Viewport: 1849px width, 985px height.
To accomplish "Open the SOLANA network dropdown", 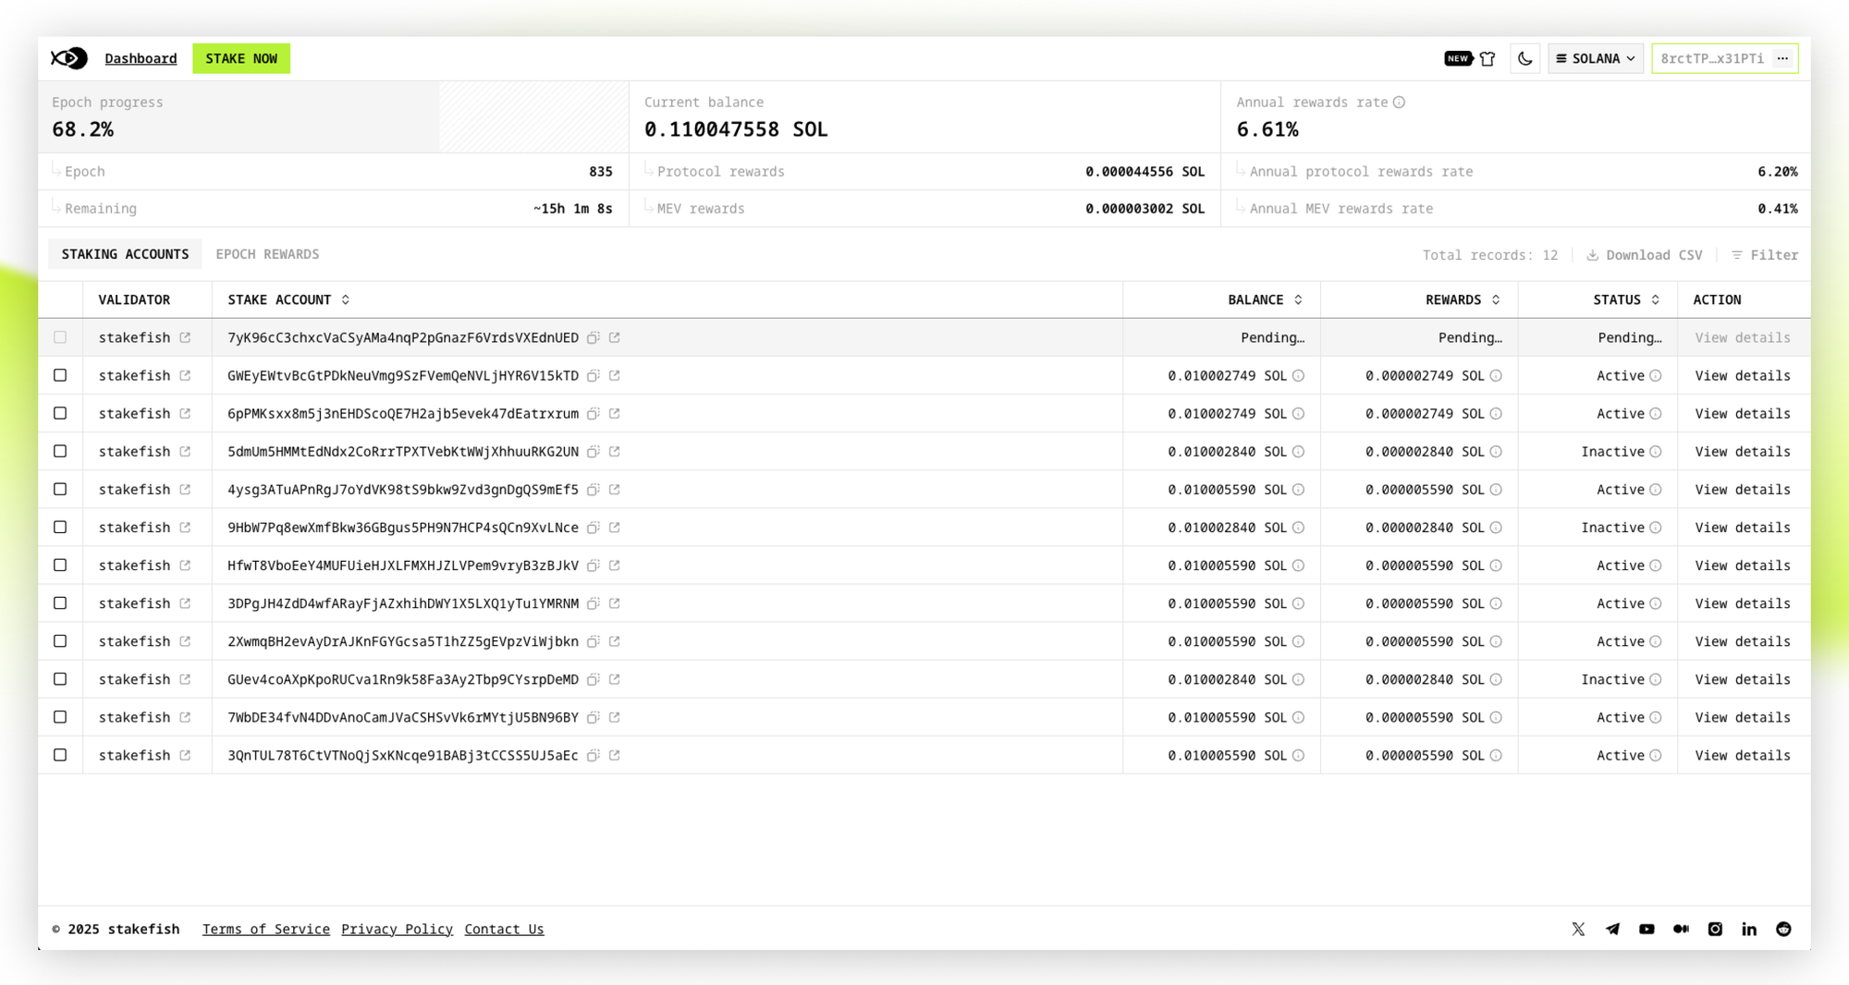I will click(1596, 58).
